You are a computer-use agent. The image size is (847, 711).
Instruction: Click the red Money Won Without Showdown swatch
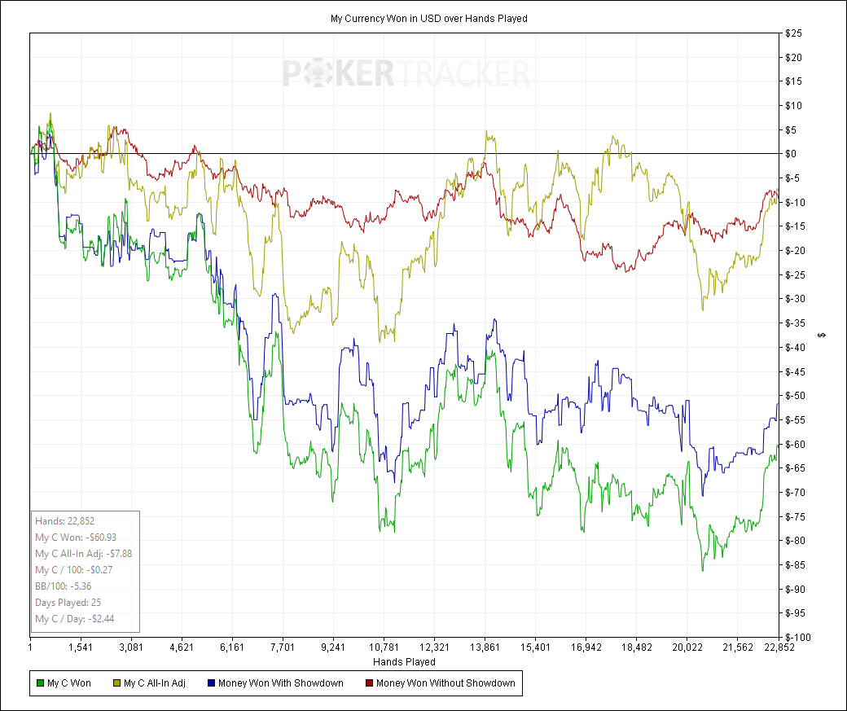370,683
